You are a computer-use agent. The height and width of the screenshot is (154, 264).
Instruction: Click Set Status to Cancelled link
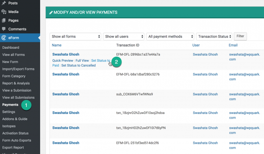pos(78,65)
